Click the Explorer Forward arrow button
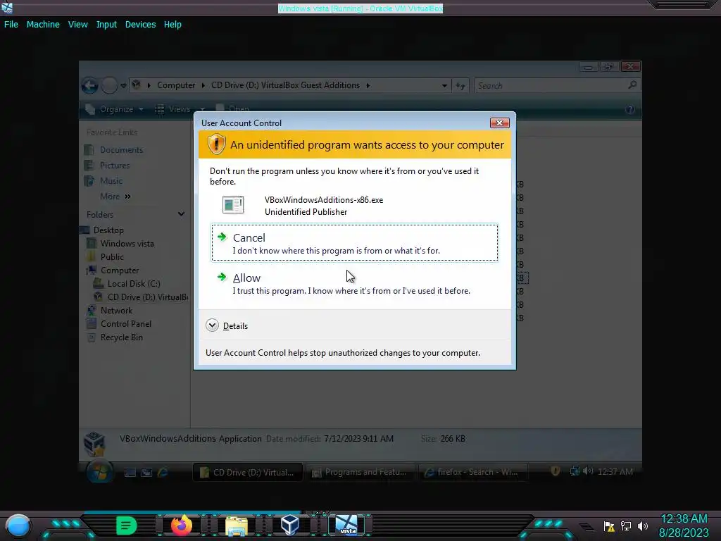The height and width of the screenshot is (541, 721). pyautogui.click(x=109, y=85)
